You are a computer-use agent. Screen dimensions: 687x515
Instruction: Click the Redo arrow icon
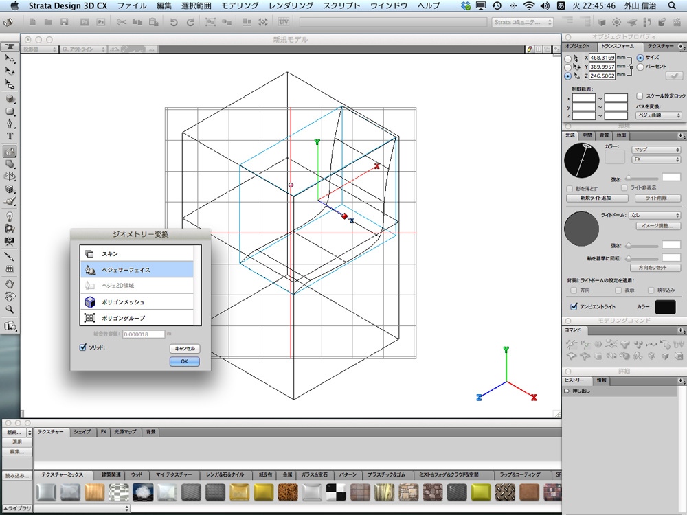pos(190,22)
